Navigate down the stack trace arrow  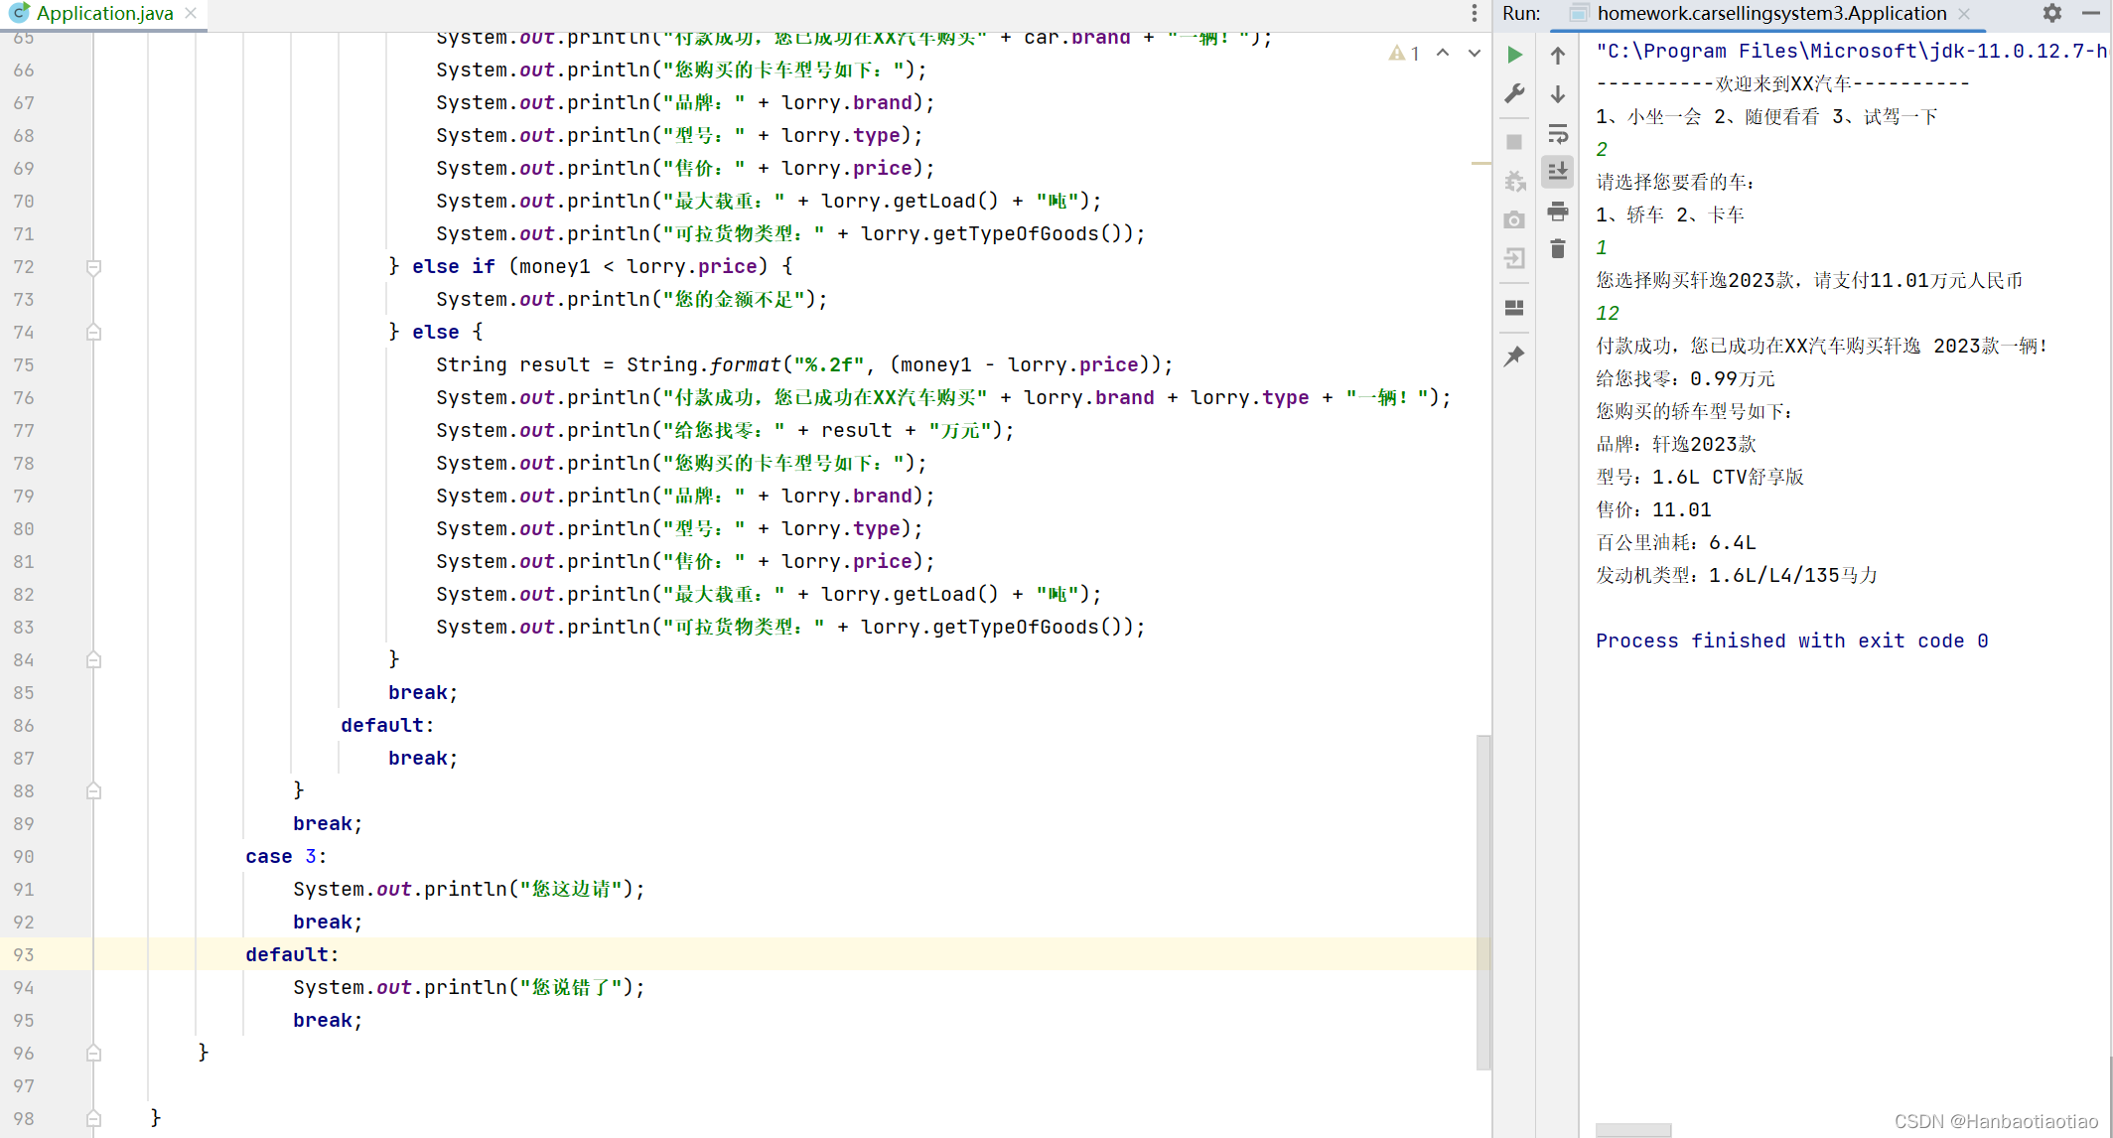tap(1558, 94)
